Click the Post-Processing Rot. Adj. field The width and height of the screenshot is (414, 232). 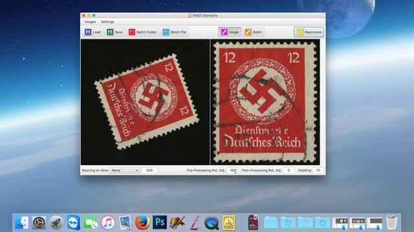coord(289,170)
